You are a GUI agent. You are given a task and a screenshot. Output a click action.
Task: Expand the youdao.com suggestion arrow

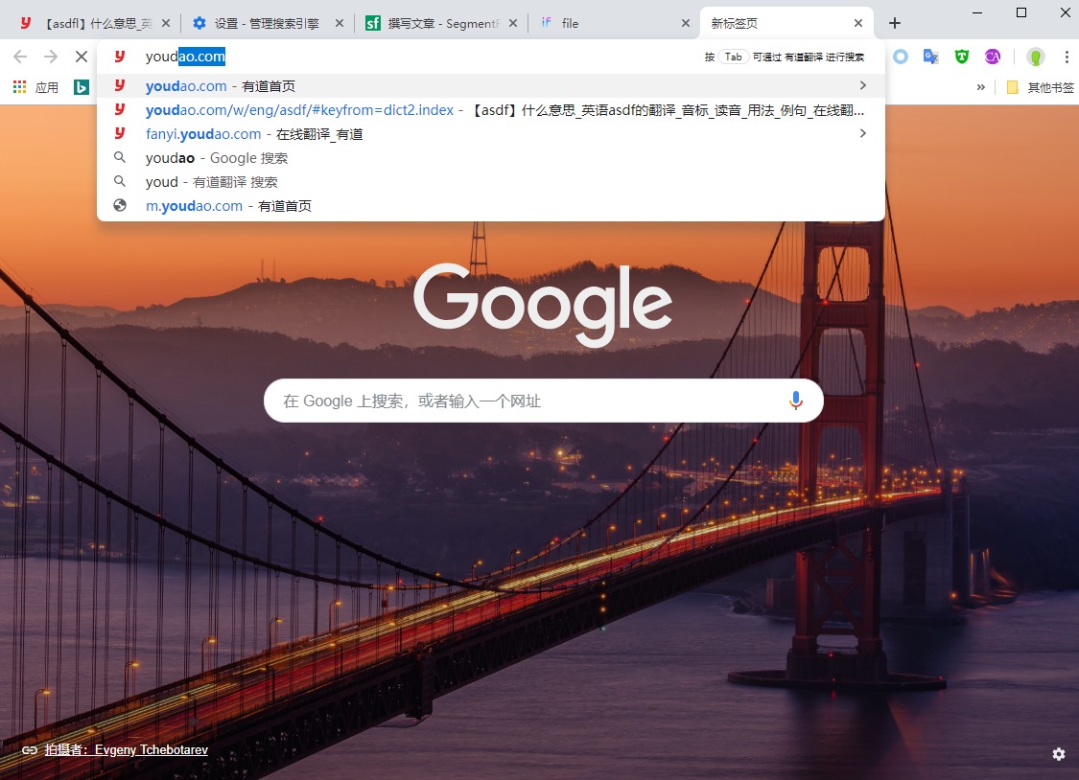tap(862, 86)
